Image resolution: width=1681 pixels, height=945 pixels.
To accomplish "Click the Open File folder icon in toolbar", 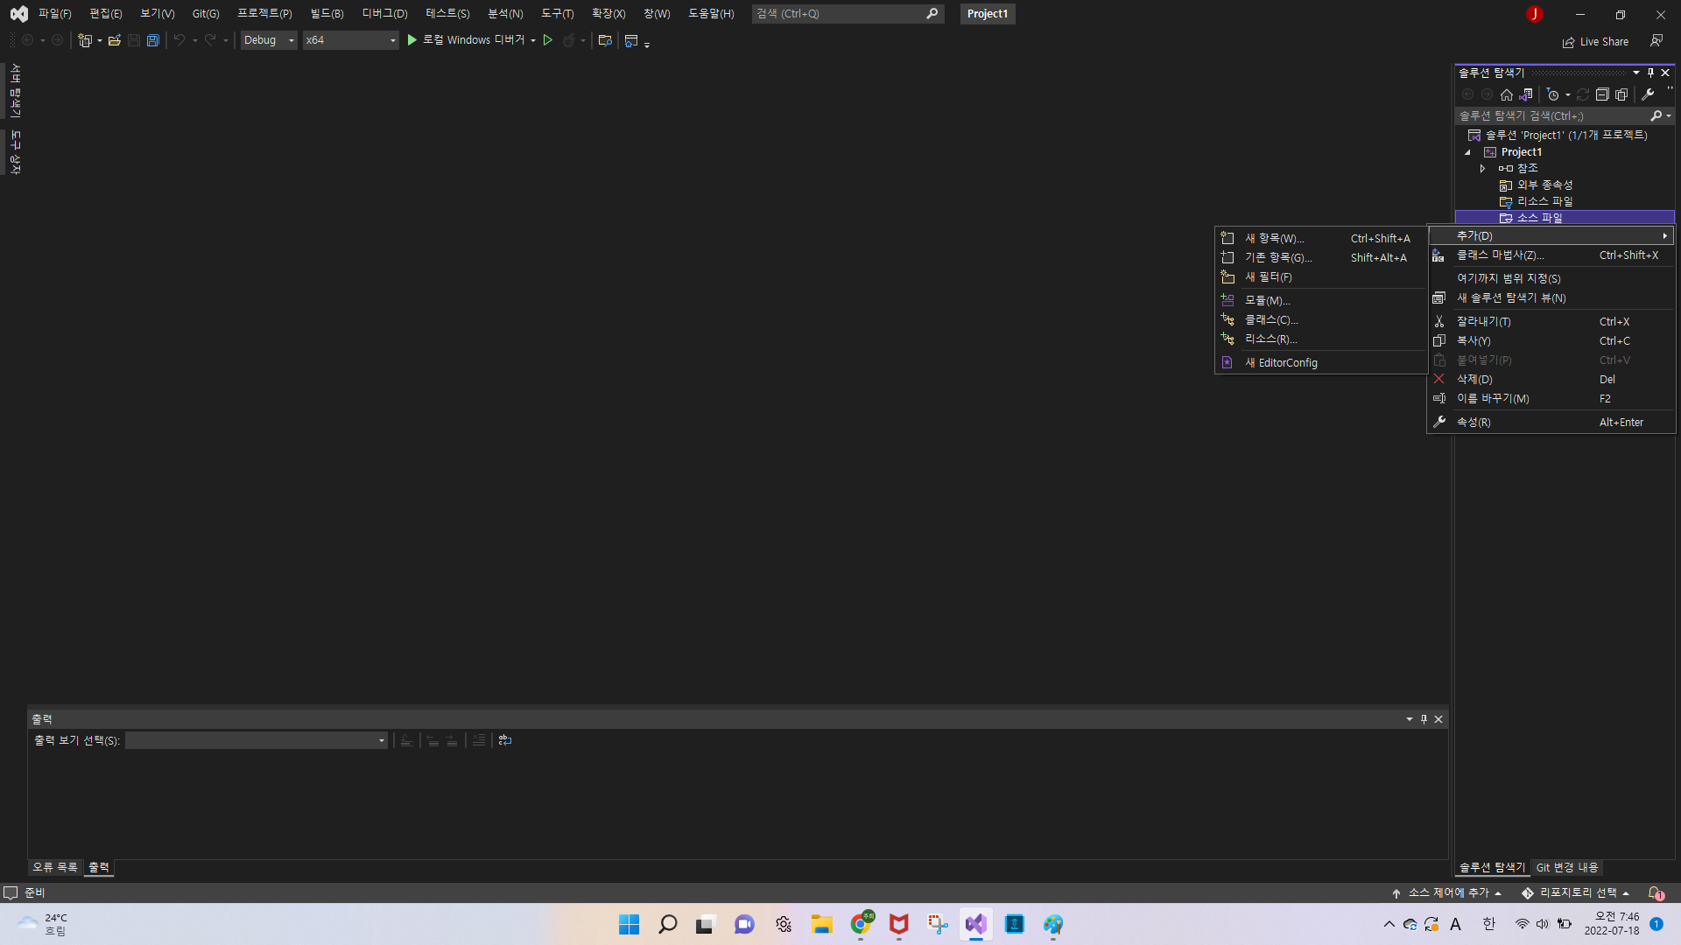I will [x=114, y=40].
